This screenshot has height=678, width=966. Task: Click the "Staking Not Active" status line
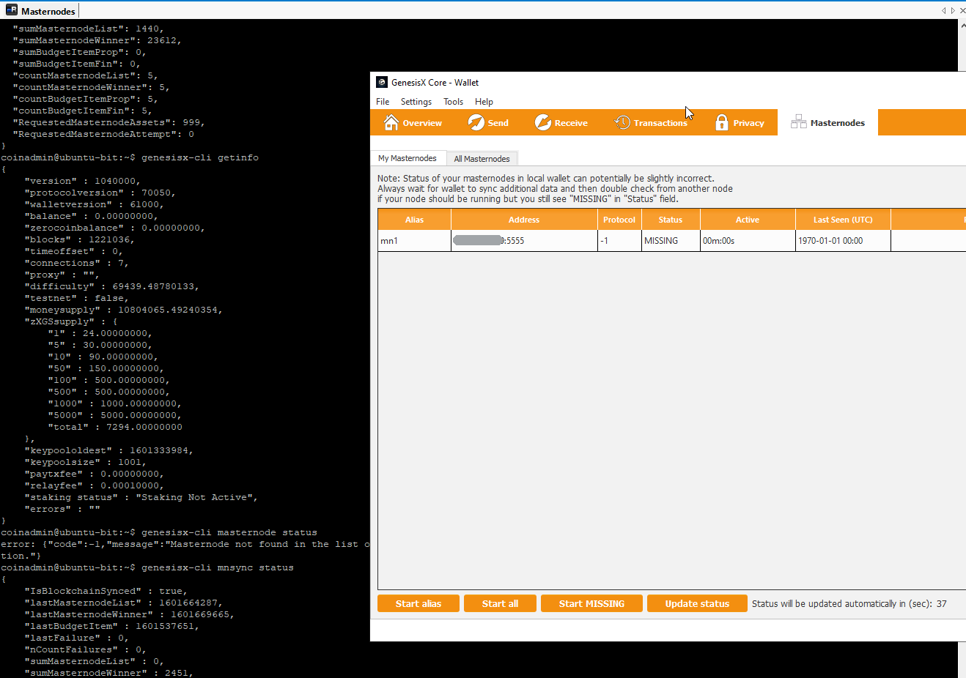(x=141, y=497)
